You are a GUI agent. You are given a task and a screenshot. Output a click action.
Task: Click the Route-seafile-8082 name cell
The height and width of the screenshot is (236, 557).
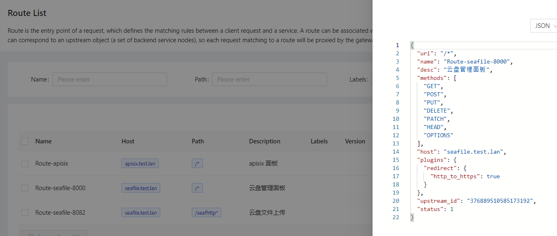pyautogui.click(x=60, y=213)
